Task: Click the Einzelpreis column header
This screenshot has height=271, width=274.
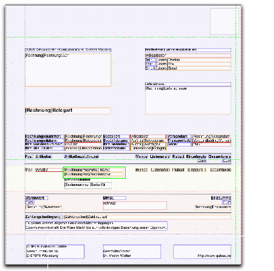Action: pos(196,157)
